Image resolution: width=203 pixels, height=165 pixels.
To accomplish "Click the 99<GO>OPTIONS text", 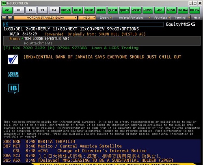I will pos(123,29).
